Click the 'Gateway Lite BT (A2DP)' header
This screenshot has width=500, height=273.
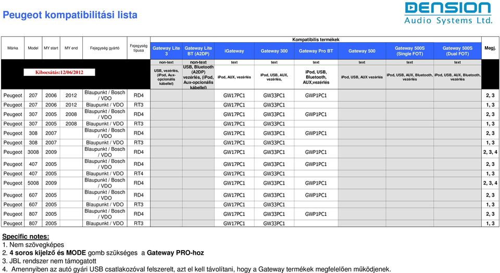tap(198, 51)
